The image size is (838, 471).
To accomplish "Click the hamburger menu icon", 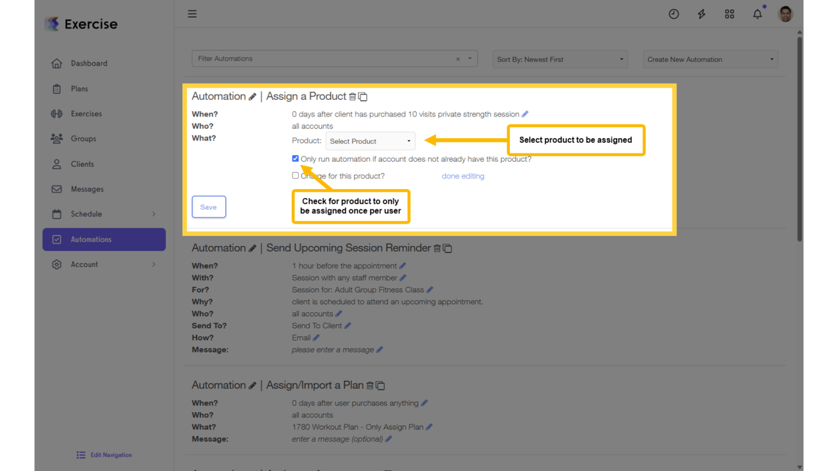I will (192, 13).
